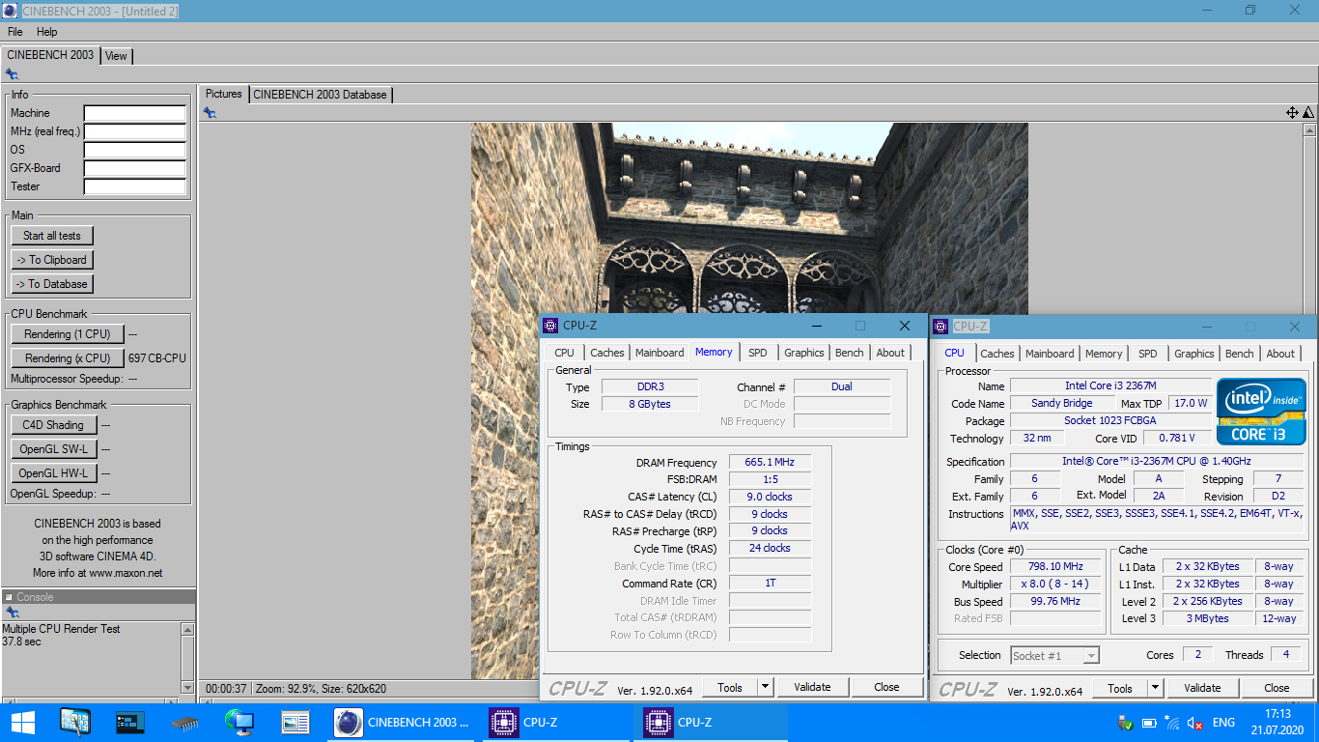Screen dimensions: 1319x742
Task: Click the ENG language indicator
Action: coord(1223,723)
